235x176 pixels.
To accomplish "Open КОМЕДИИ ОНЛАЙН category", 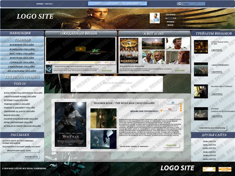I will pyautogui.click(x=22, y=49).
